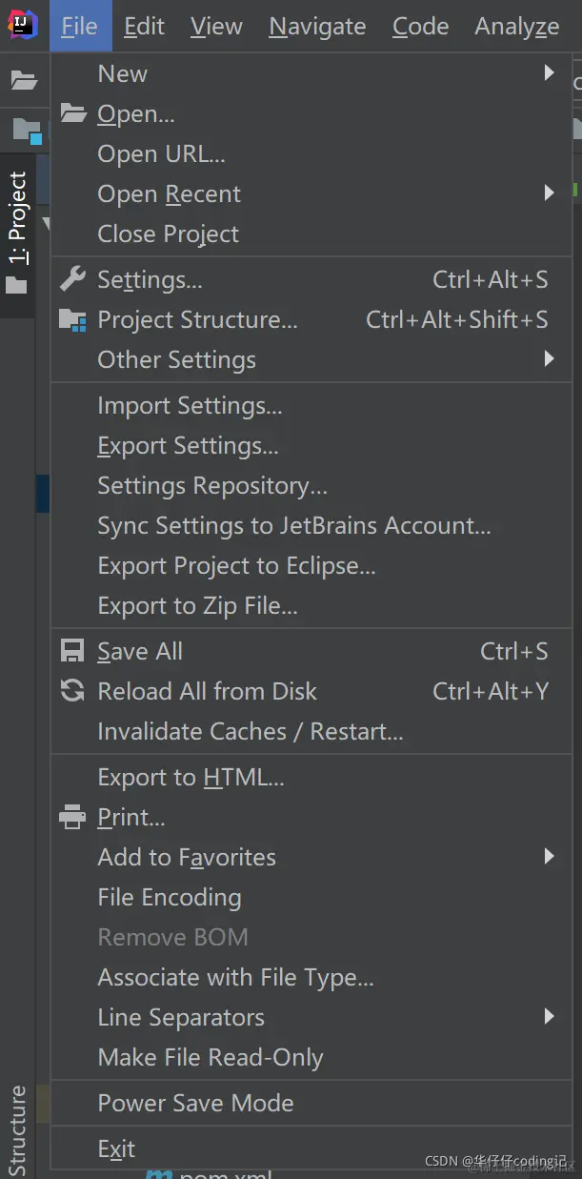Viewport: 582px width, 1179px height.
Task: Toggle Power Save Mode
Action: (x=195, y=1103)
